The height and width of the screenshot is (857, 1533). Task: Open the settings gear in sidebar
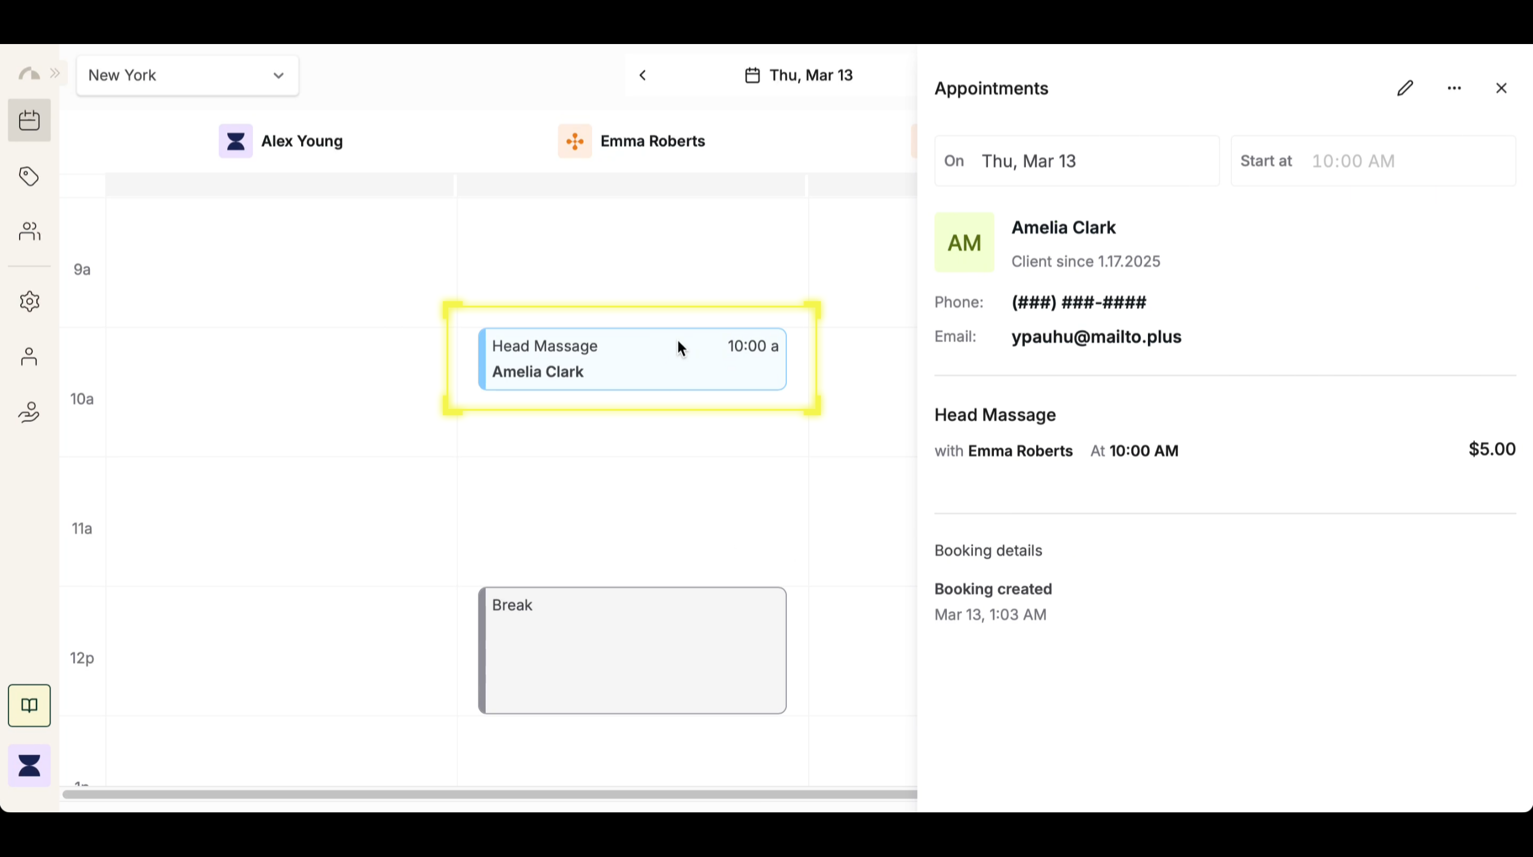(29, 301)
